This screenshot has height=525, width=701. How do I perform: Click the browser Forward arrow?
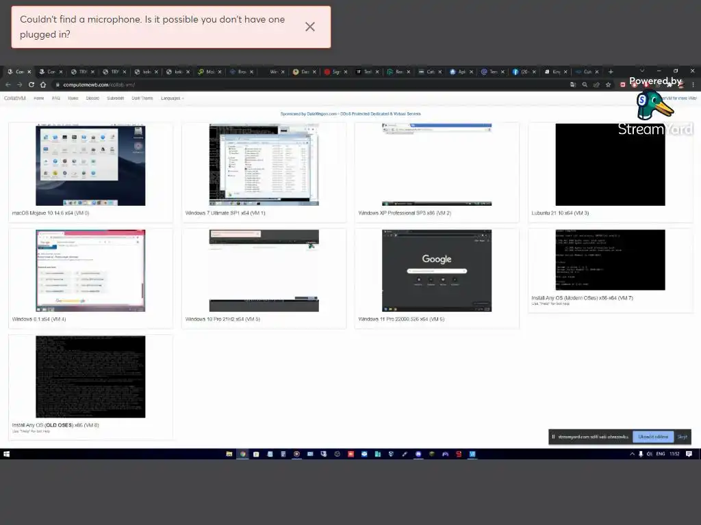click(x=19, y=84)
